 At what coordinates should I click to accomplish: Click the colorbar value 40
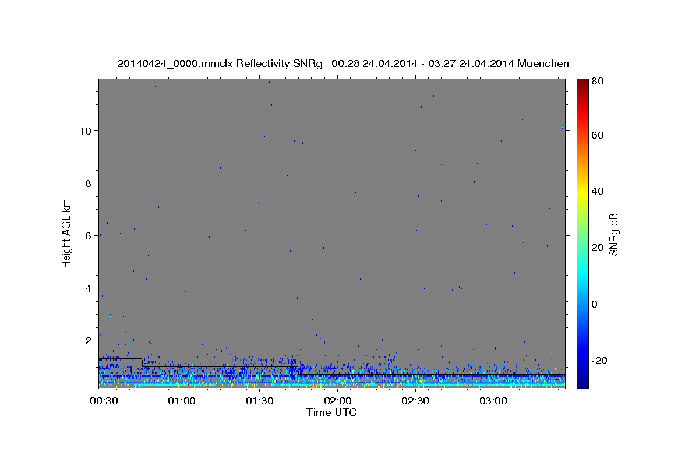click(x=598, y=191)
